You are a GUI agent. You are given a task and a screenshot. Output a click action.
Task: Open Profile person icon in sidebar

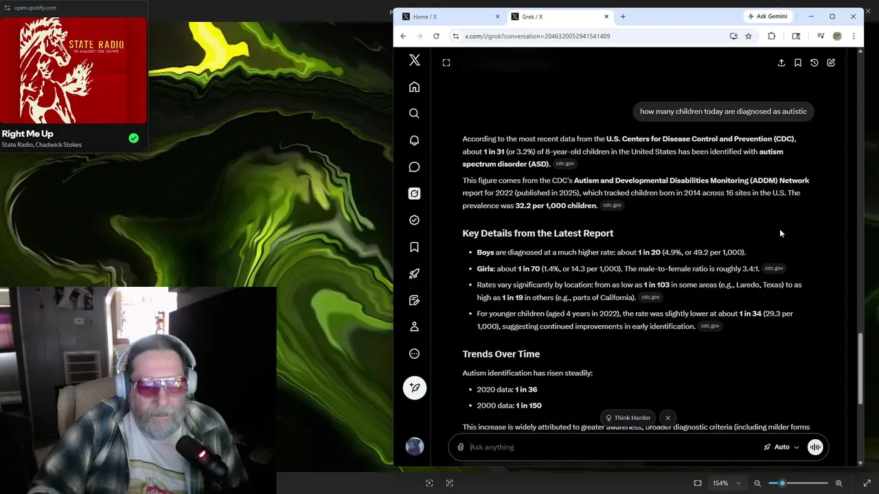coord(414,327)
